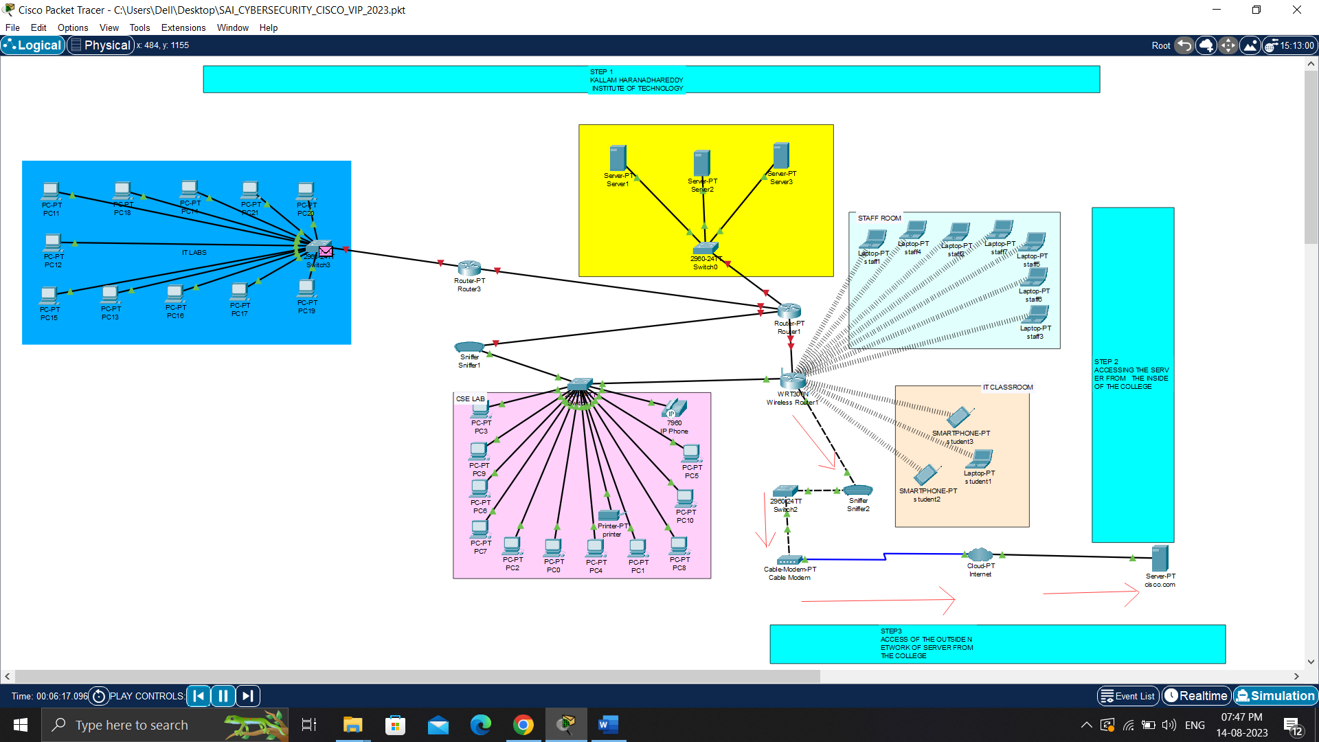Switch to Physical workspace view
Viewport: 1319px width, 742px height.
(x=100, y=45)
